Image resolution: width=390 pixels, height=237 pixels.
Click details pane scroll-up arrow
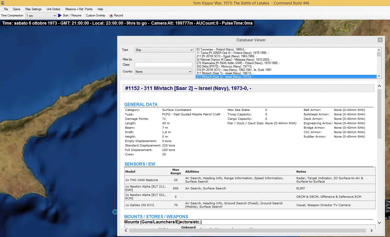[x=379, y=86]
